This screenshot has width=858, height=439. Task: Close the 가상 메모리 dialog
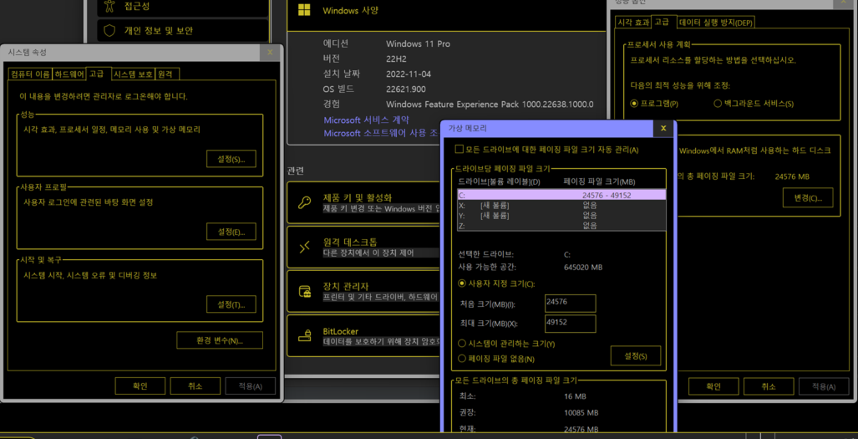tap(663, 128)
